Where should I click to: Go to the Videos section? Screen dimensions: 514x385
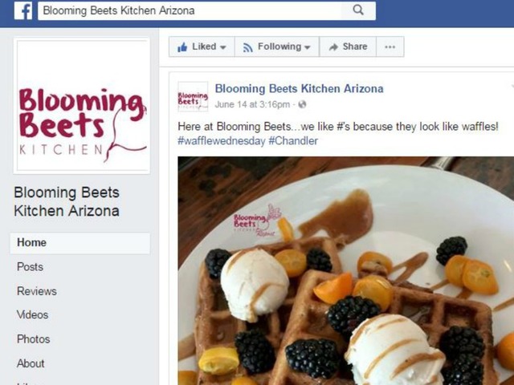[x=32, y=315]
